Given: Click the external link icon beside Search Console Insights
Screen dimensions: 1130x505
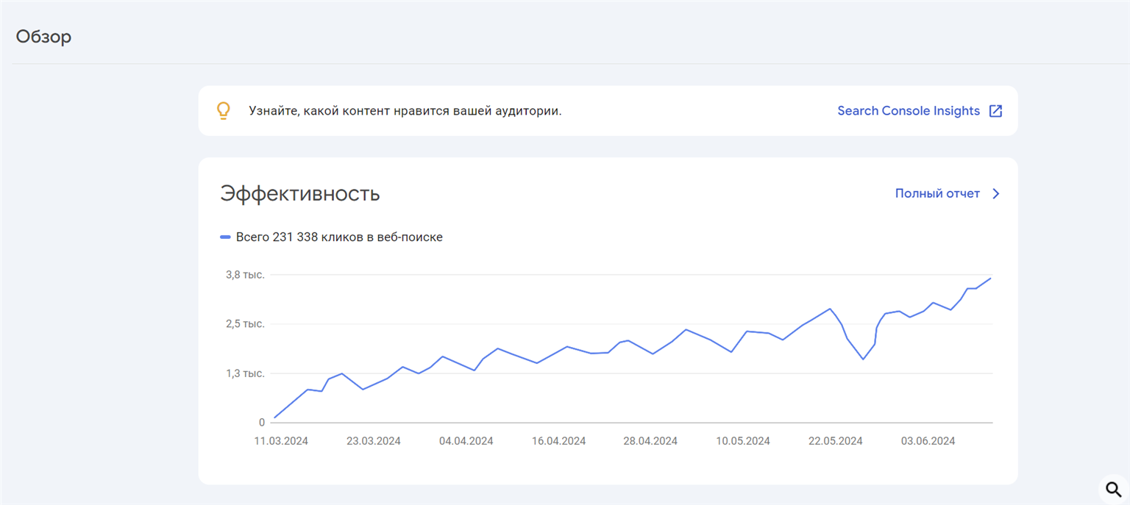Looking at the screenshot, I should (995, 111).
